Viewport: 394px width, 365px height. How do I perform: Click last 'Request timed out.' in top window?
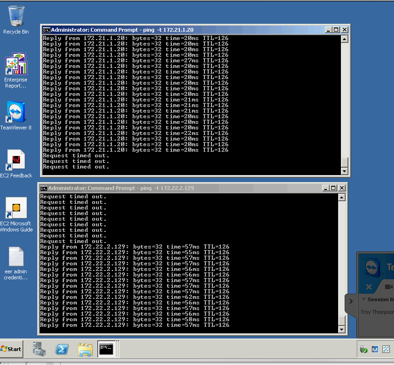pos(76,167)
